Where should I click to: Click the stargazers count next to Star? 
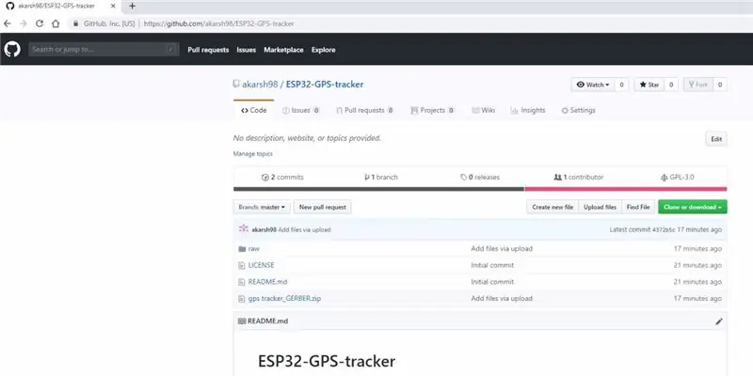pyautogui.click(x=671, y=85)
